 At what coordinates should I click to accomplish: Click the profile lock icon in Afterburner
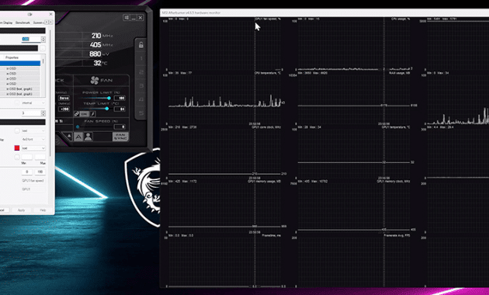[141, 45]
